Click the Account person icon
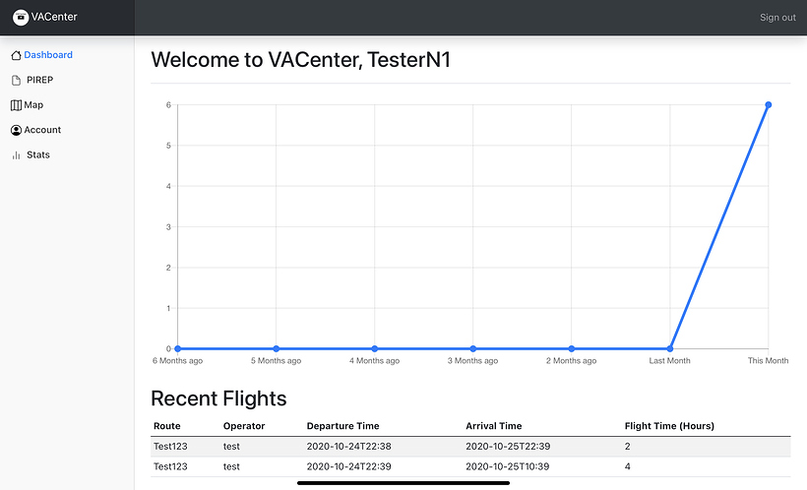807x490 pixels. 16,130
